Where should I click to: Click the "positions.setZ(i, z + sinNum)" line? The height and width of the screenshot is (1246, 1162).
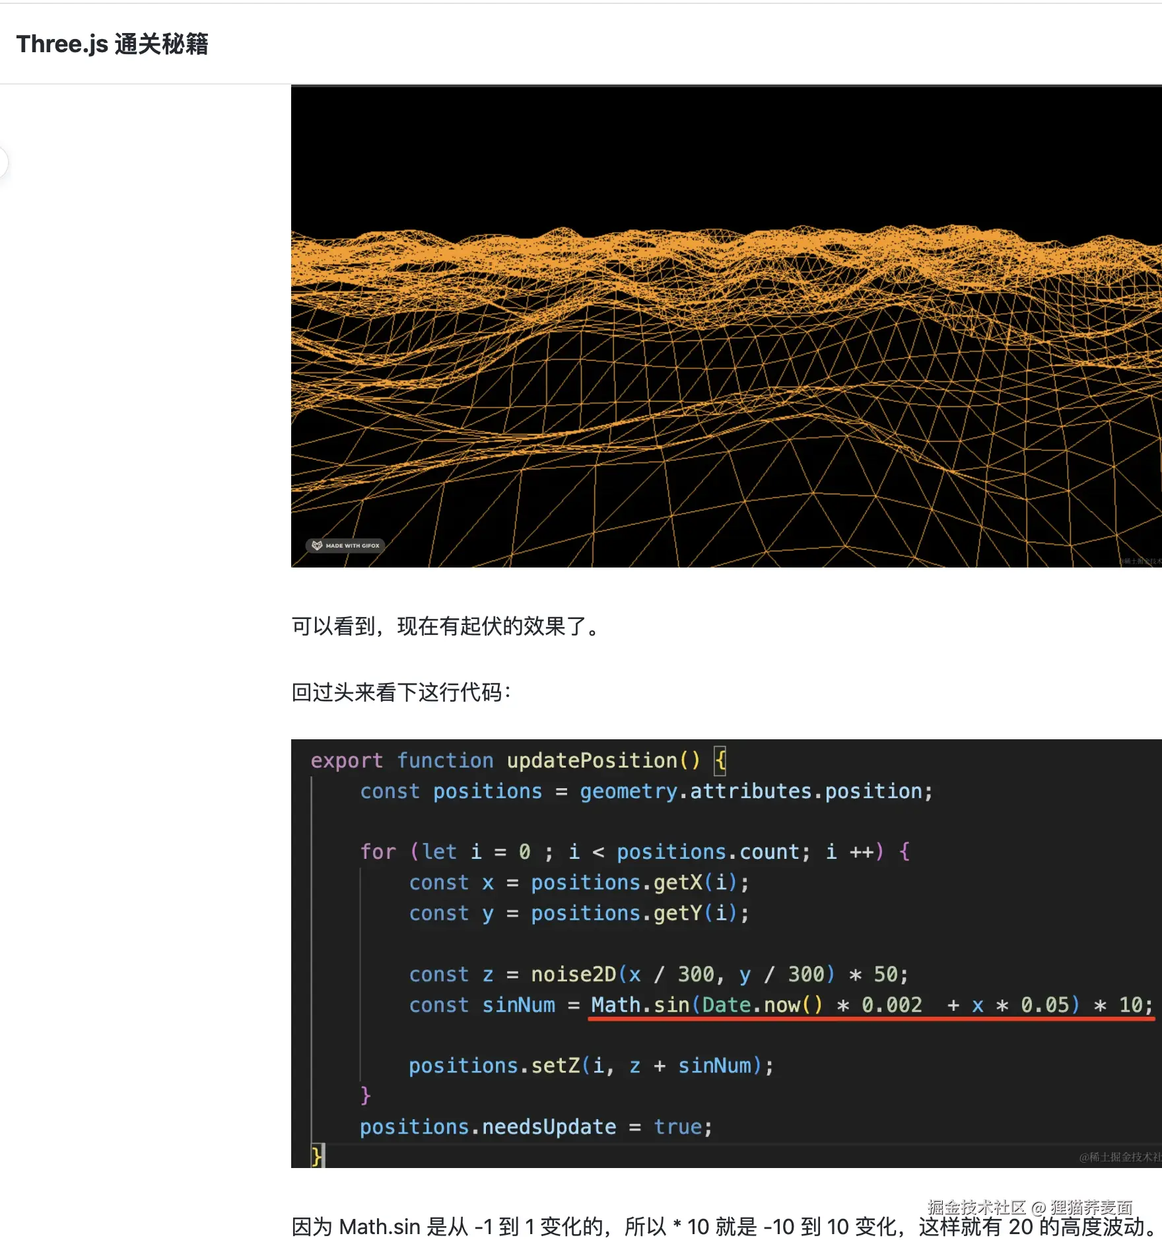[x=590, y=1066]
